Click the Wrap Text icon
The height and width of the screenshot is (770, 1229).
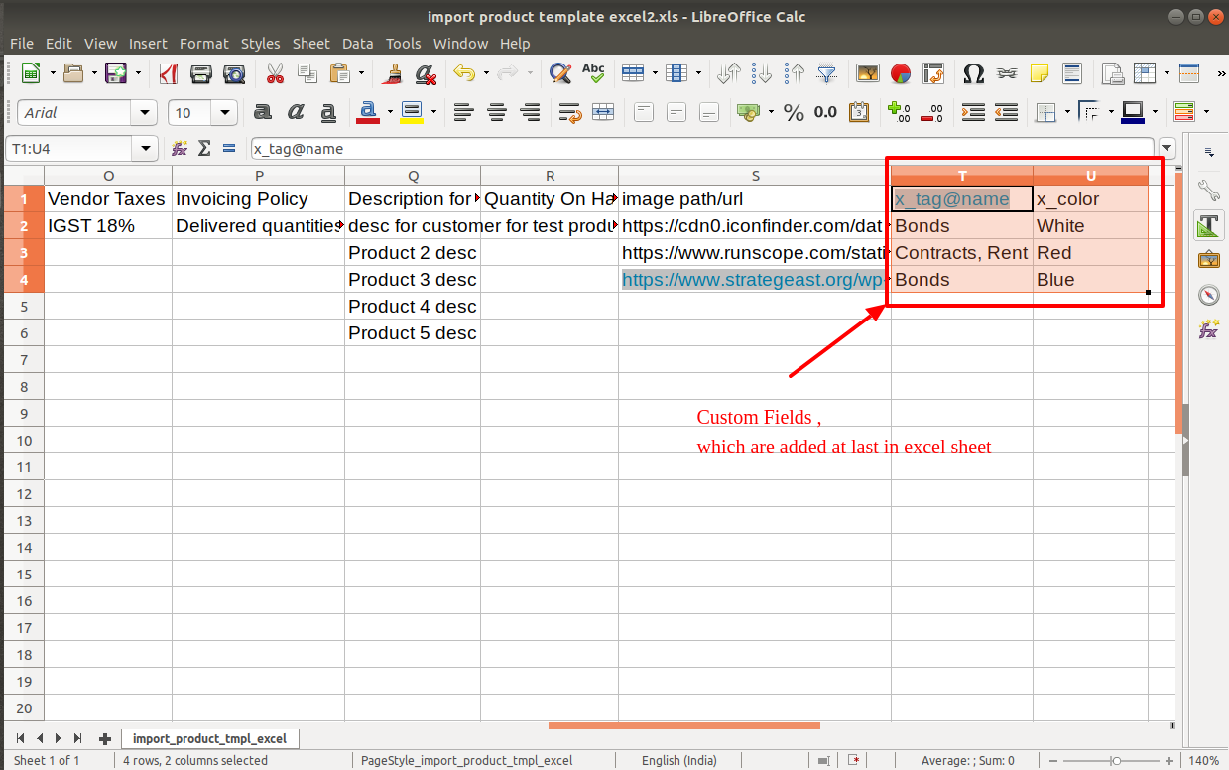(x=570, y=112)
